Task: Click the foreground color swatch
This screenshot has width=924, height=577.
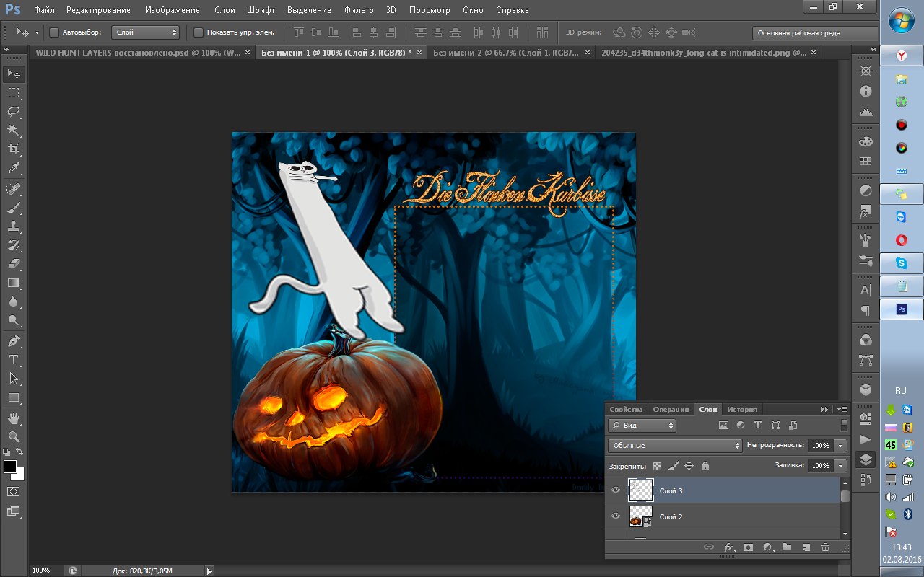Action: click(x=9, y=467)
